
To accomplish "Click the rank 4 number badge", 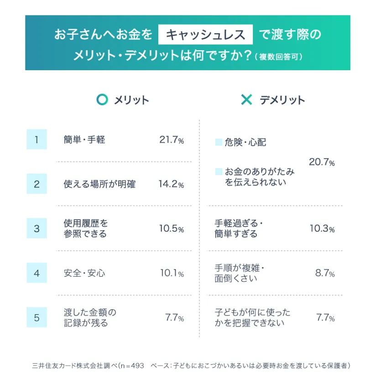I will click(36, 274).
